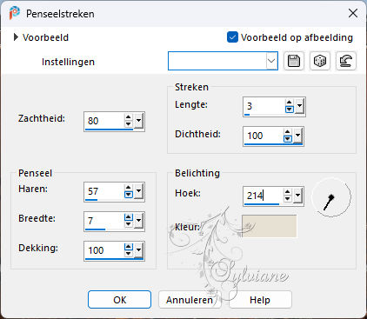This screenshot has height=319, width=367.
Task: Click the reset to default arrow icon
Action: point(346,61)
